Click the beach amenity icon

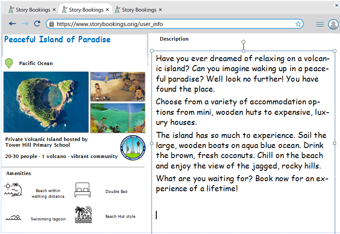pyautogui.click(x=13, y=189)
